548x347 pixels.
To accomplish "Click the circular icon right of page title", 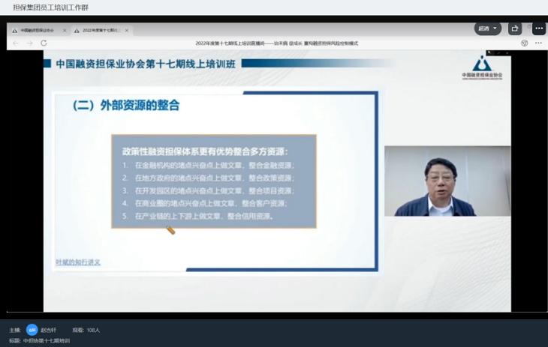I will [x=524, y=43].
